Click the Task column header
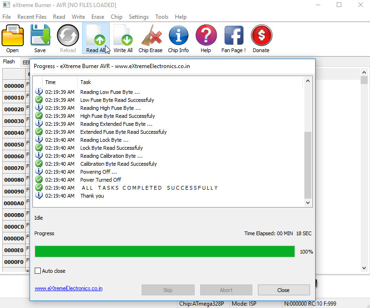This screenshot has width=370, height=308. [x=190, y=82]
